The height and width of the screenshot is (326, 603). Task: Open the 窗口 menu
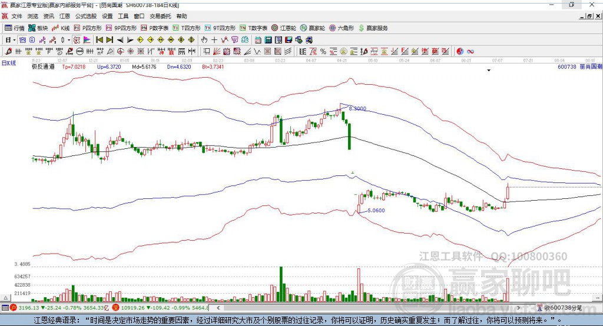(139, 16)
